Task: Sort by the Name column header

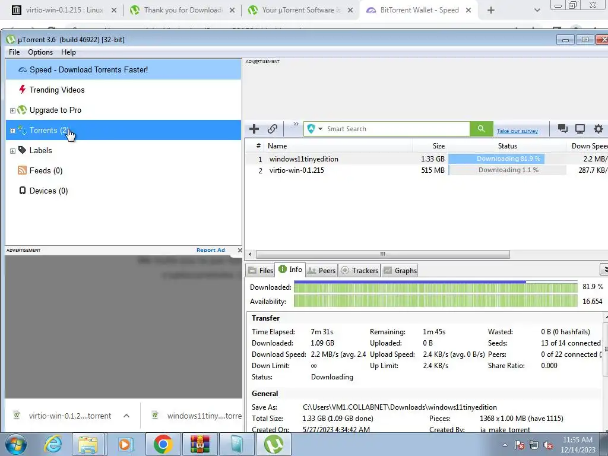Action: click(338, 146)
